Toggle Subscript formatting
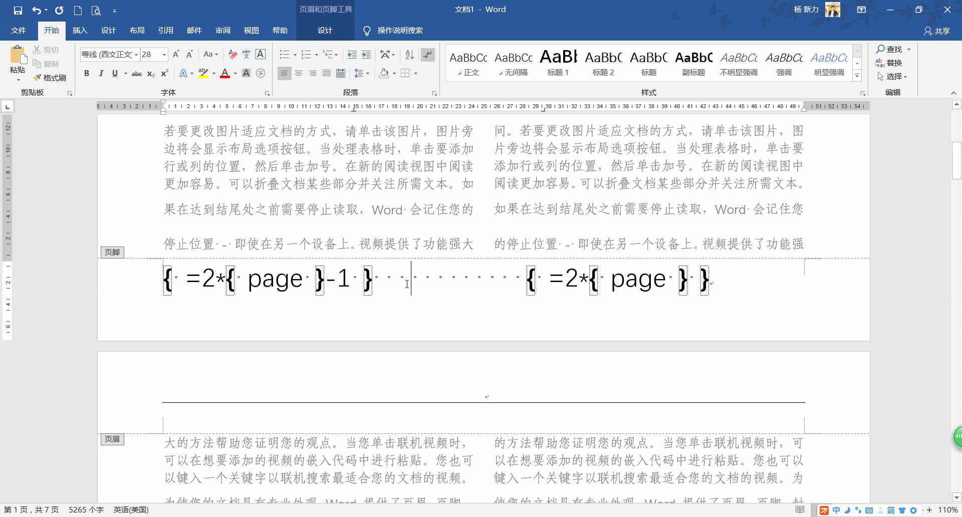 coord(150,74)
